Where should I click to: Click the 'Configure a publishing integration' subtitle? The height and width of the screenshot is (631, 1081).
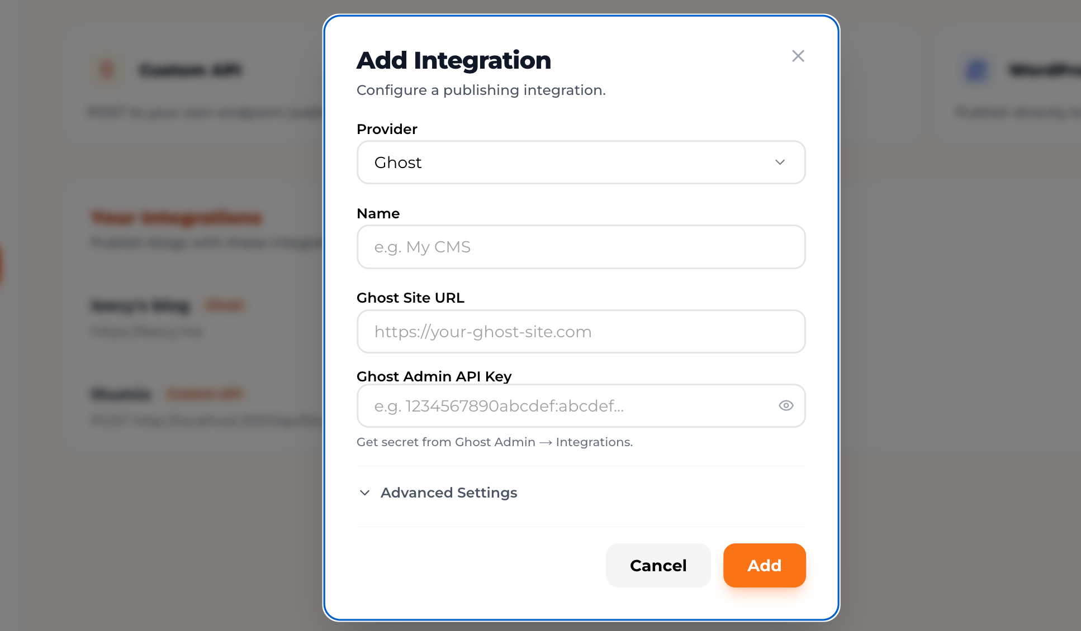[481, 90]
